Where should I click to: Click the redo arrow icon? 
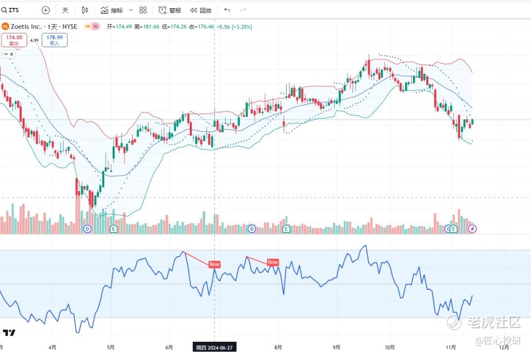point(242,10)
